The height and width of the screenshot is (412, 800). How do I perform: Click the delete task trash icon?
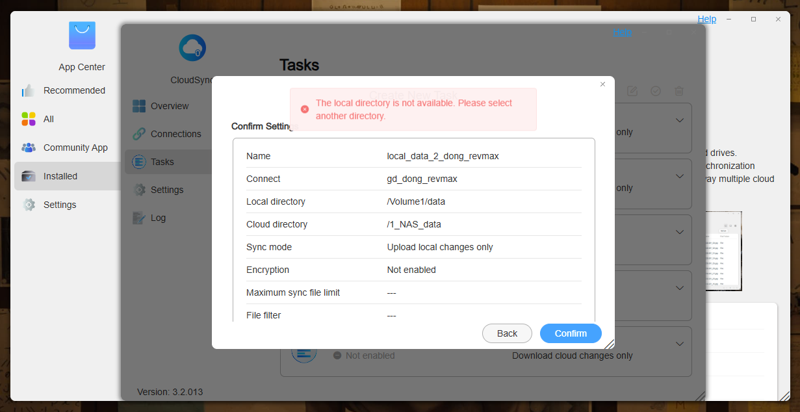coord(679,91)
